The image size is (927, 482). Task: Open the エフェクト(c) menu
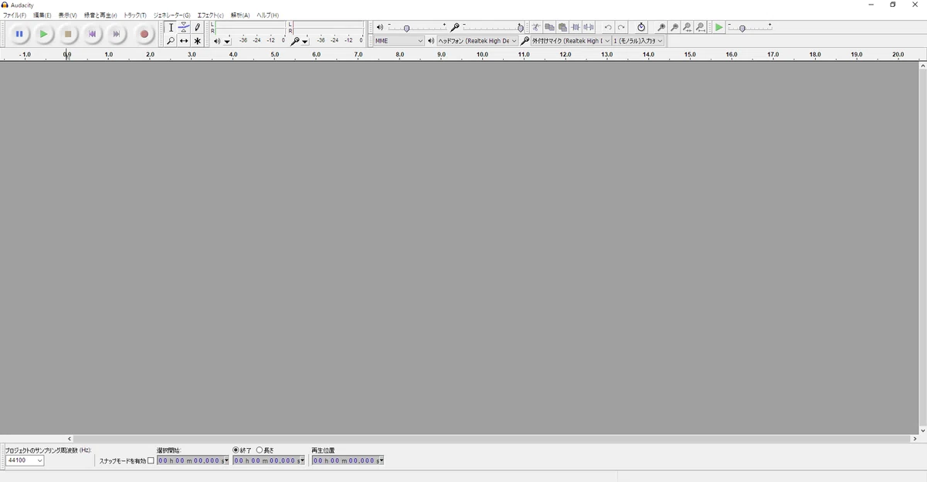click(x=210, y=15)
